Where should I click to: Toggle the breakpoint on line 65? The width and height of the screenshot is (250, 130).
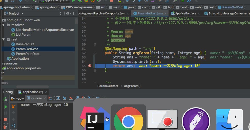click(x=90, y=66)
